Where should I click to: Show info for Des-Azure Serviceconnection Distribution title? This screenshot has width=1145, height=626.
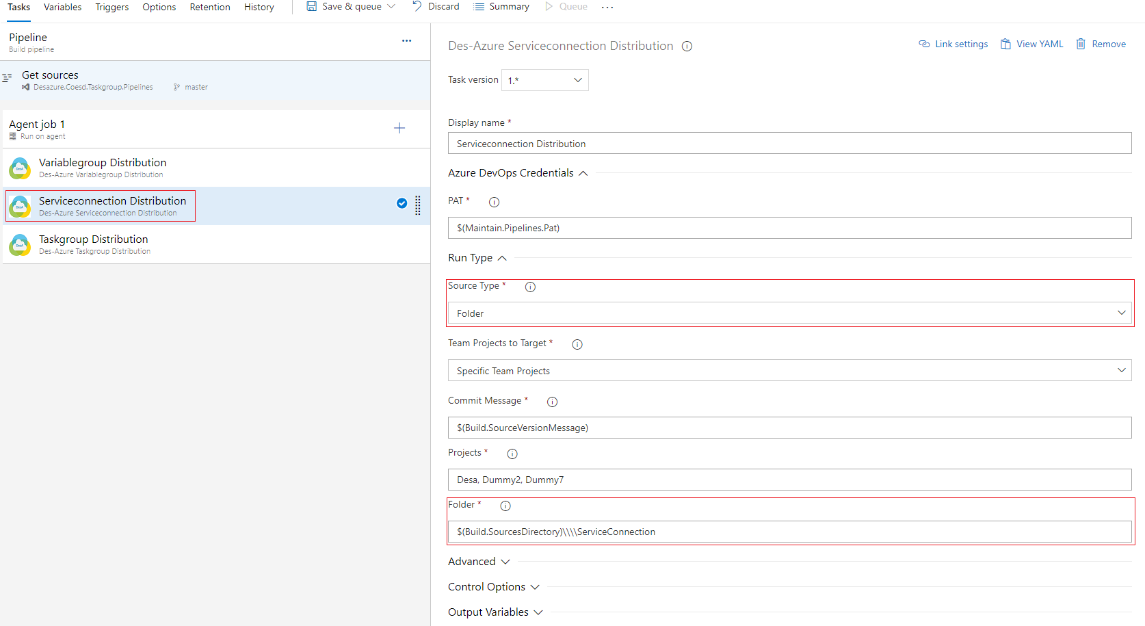[687, 47]
